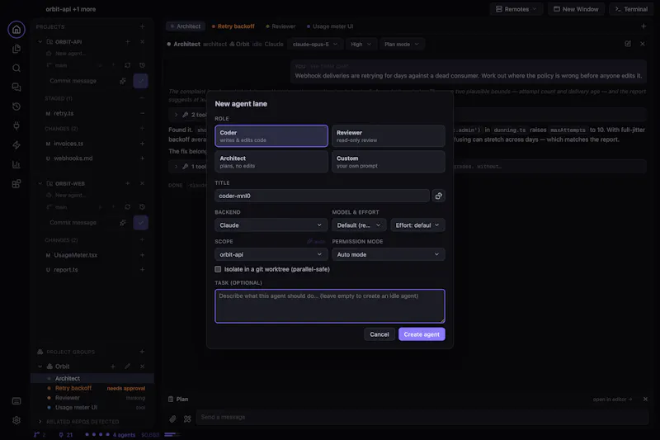Add a project with Projects plus icon

point(142,26)
